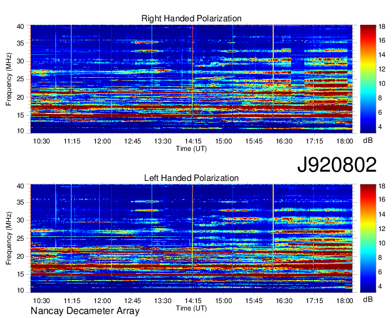Click the top plot colorbar
The width and height of the screenshot is (392, 318).
pos(368,79)
